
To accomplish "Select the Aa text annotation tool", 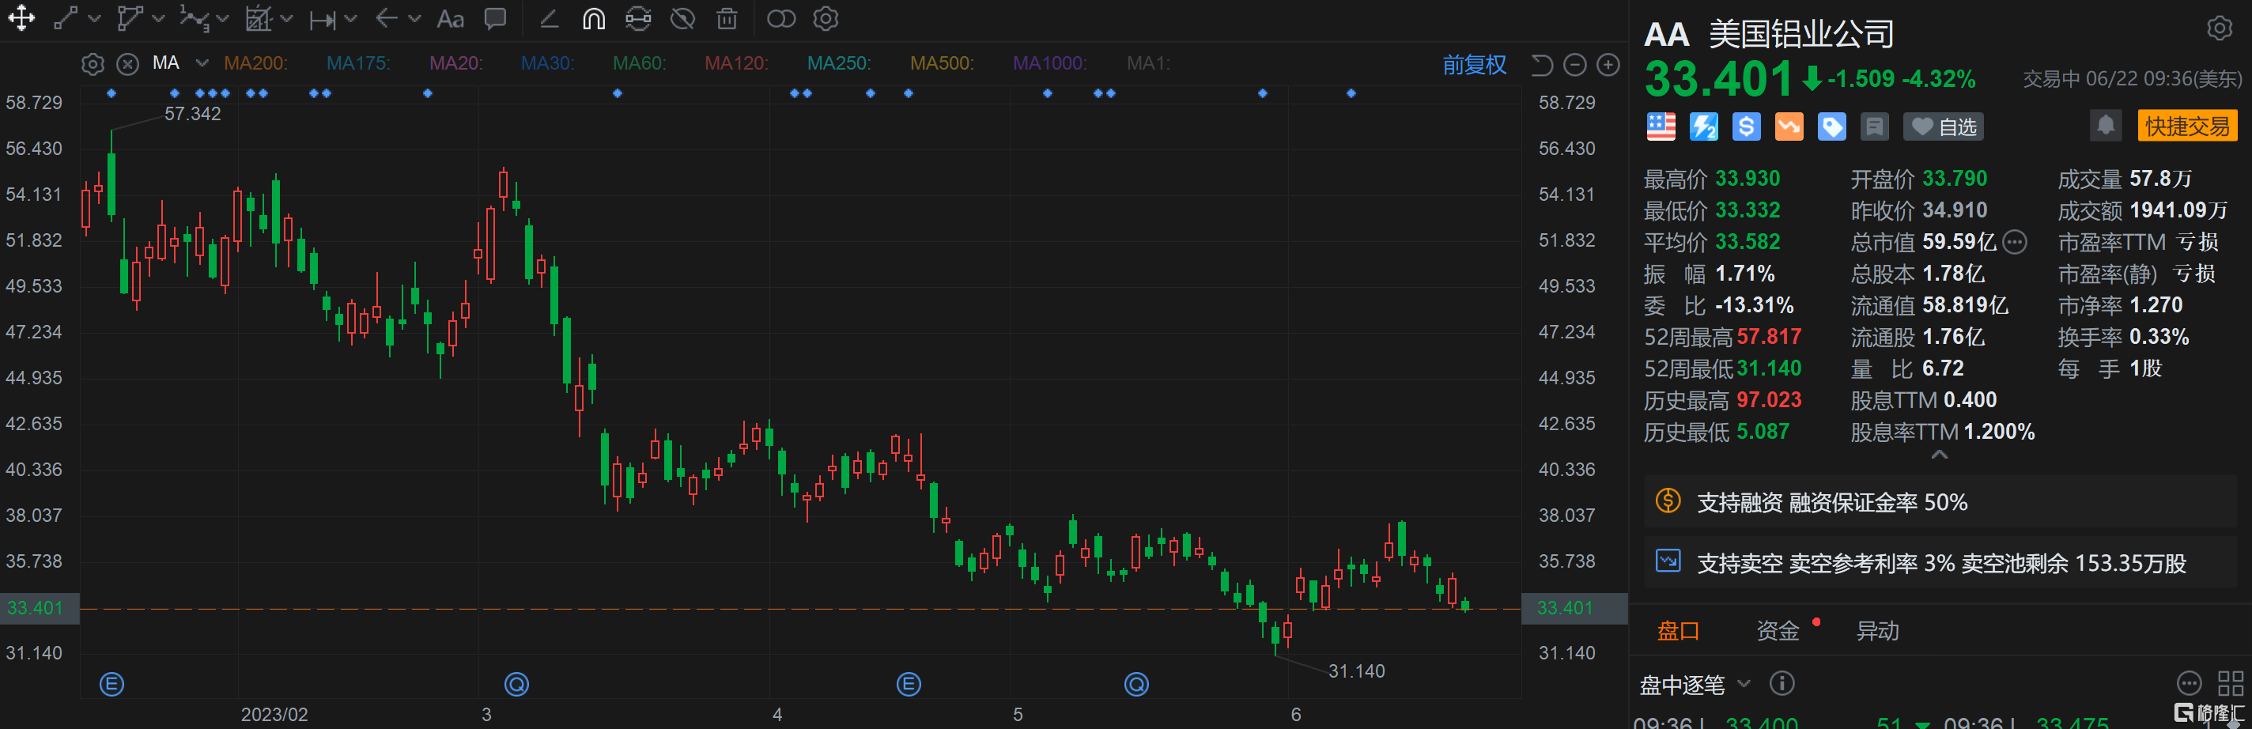I will point(450,18).
